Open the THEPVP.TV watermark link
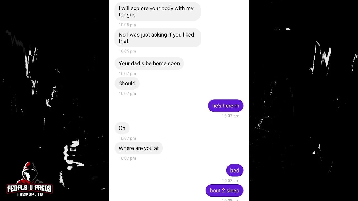 coord(29,194)
